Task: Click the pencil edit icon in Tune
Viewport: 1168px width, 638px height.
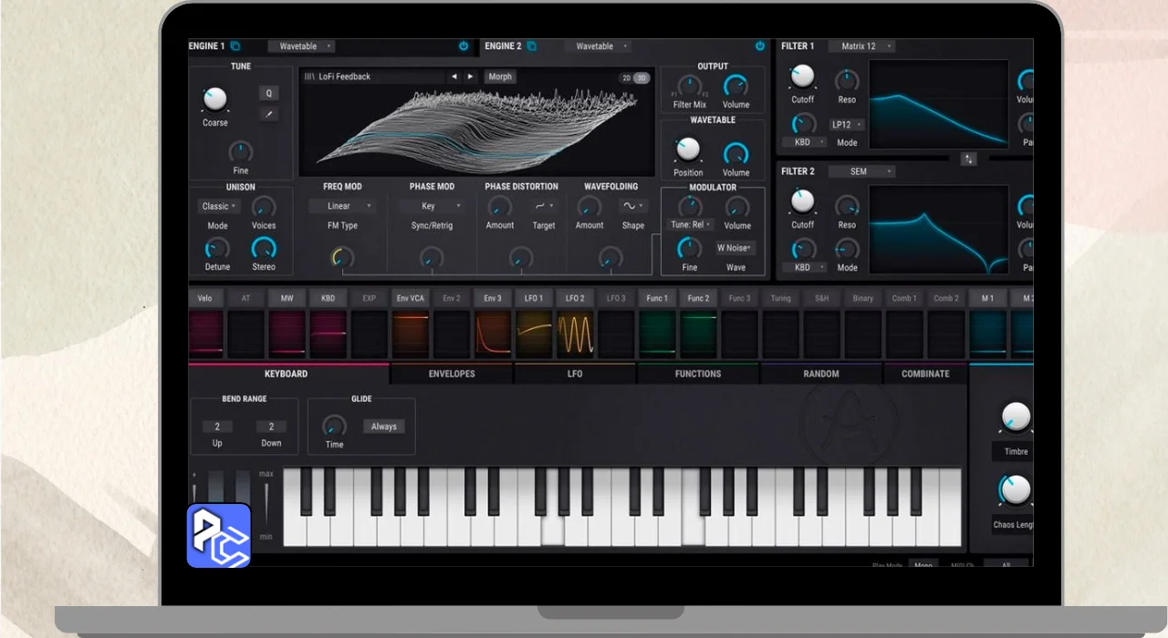Action: pyautogui.click(x=268, y=114)
